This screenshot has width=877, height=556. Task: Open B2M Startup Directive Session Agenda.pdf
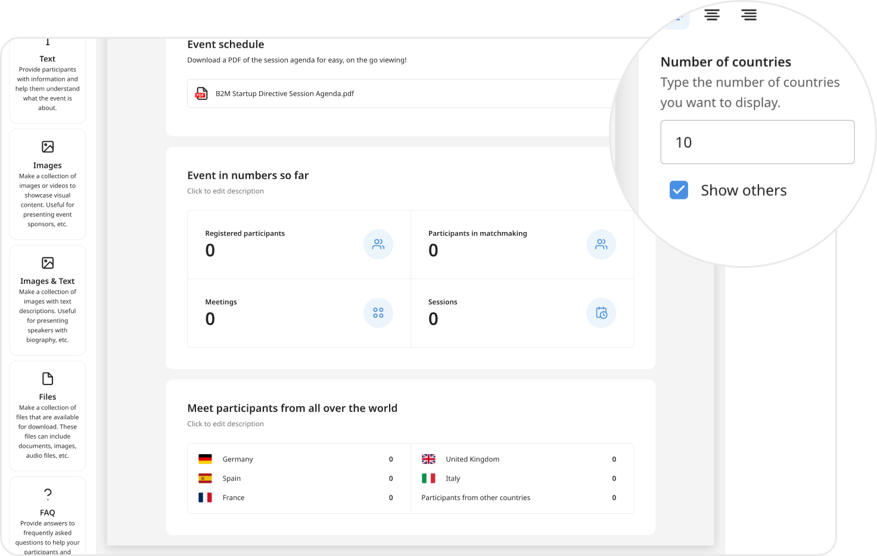pos(285,93)
